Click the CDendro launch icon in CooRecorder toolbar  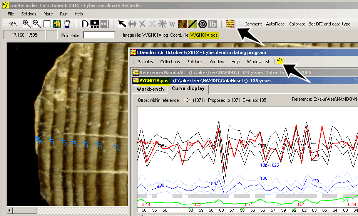[230, 24]
